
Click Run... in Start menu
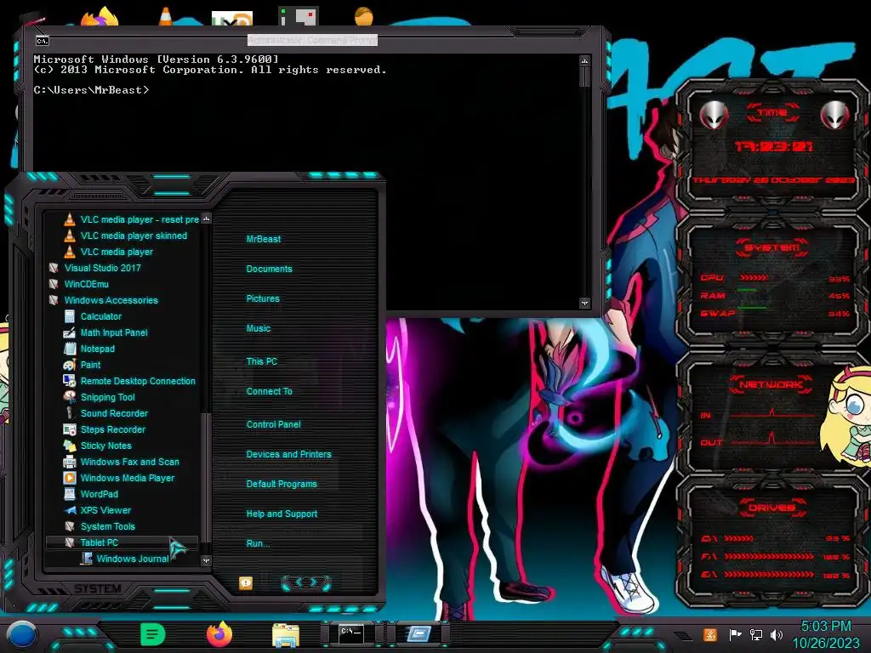point(258,543)
